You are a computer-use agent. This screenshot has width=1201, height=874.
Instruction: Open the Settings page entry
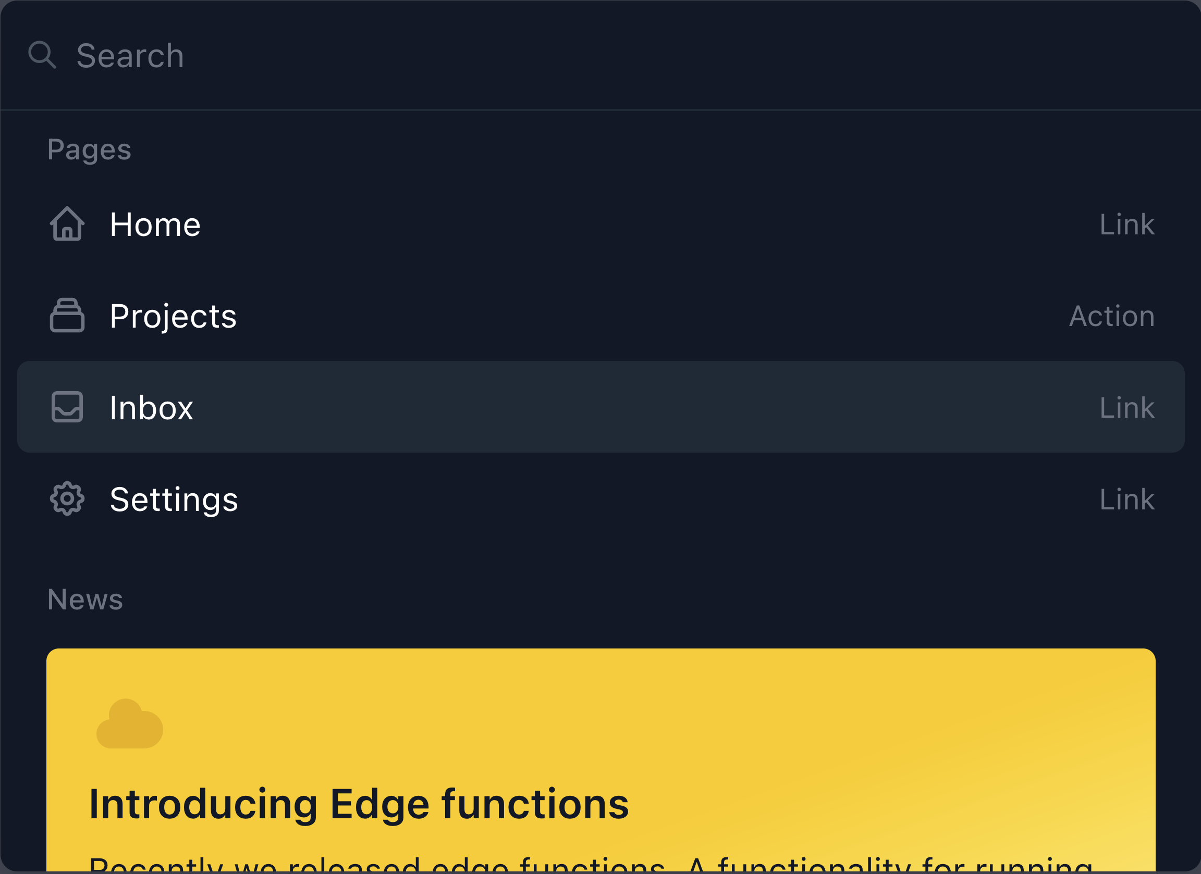600,499
